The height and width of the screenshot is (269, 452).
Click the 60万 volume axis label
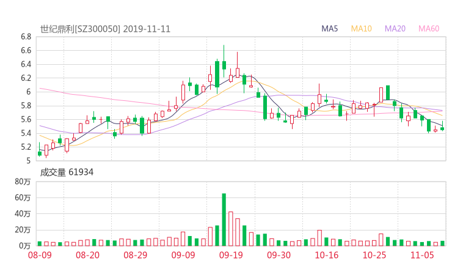[23, 197]
